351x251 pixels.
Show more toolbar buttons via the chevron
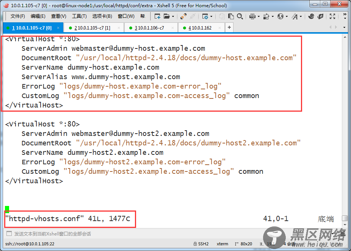tap(345, 16)
